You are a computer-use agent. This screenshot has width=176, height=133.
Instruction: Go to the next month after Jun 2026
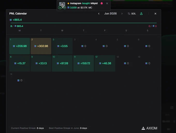122,13
